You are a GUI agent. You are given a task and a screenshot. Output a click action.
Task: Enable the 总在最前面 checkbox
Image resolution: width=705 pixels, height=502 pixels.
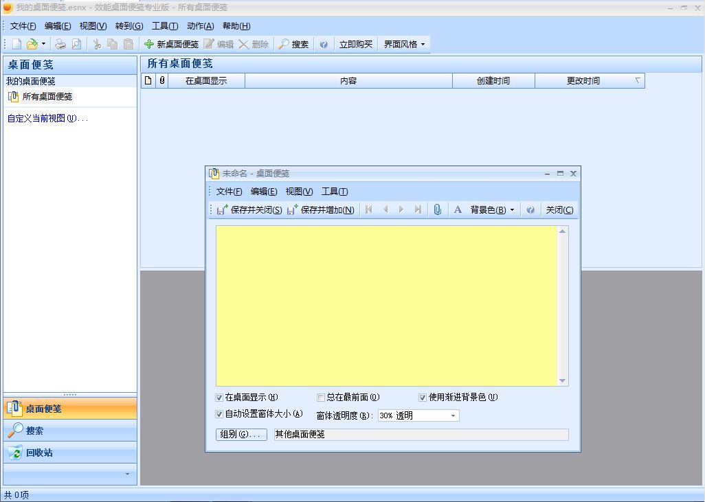click(x=321, y=398)
